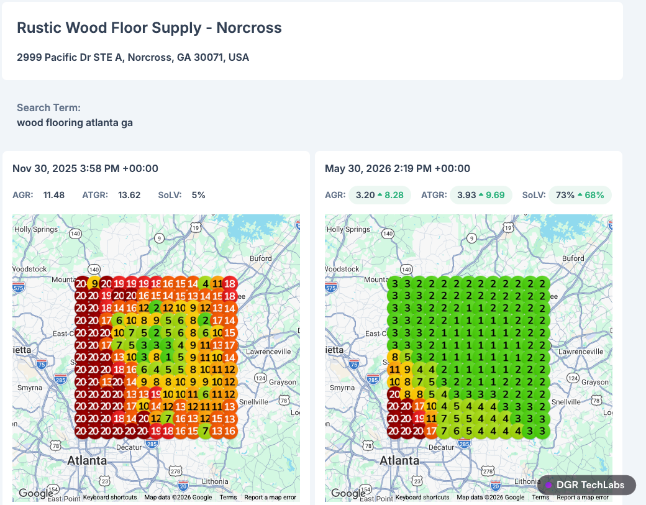Click route 278 shield on the May 2026 map
The width and height of the screenshot is (646, 505).
pos(488,471)
